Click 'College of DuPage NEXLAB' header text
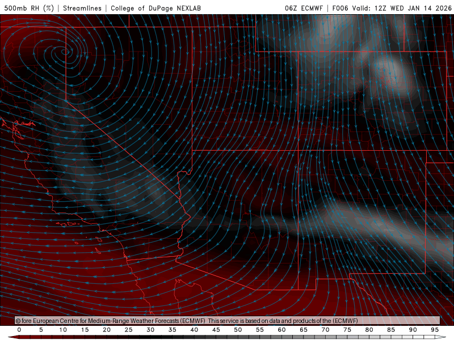This screenshot has width=454, height=340. coord(155,8)
